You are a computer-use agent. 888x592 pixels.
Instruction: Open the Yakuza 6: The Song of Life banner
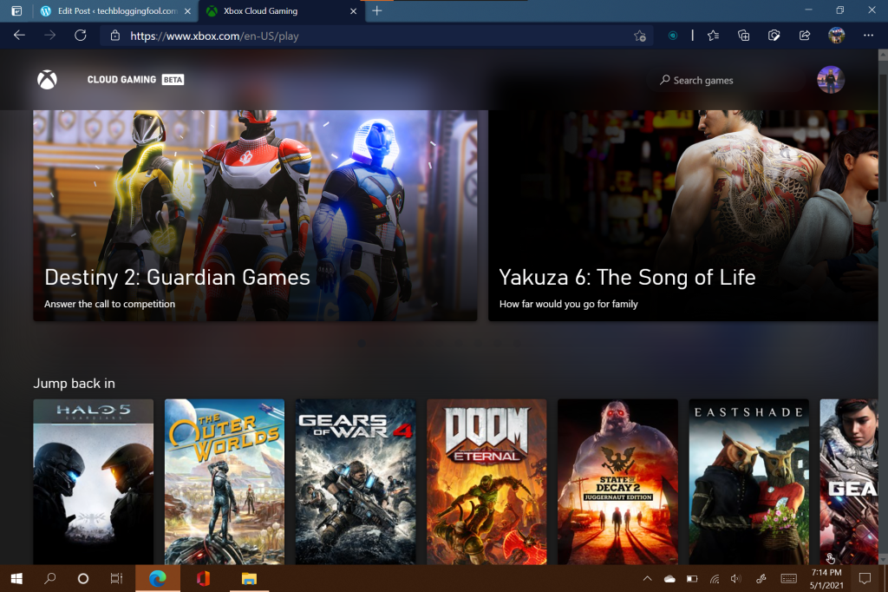(685, 215)
